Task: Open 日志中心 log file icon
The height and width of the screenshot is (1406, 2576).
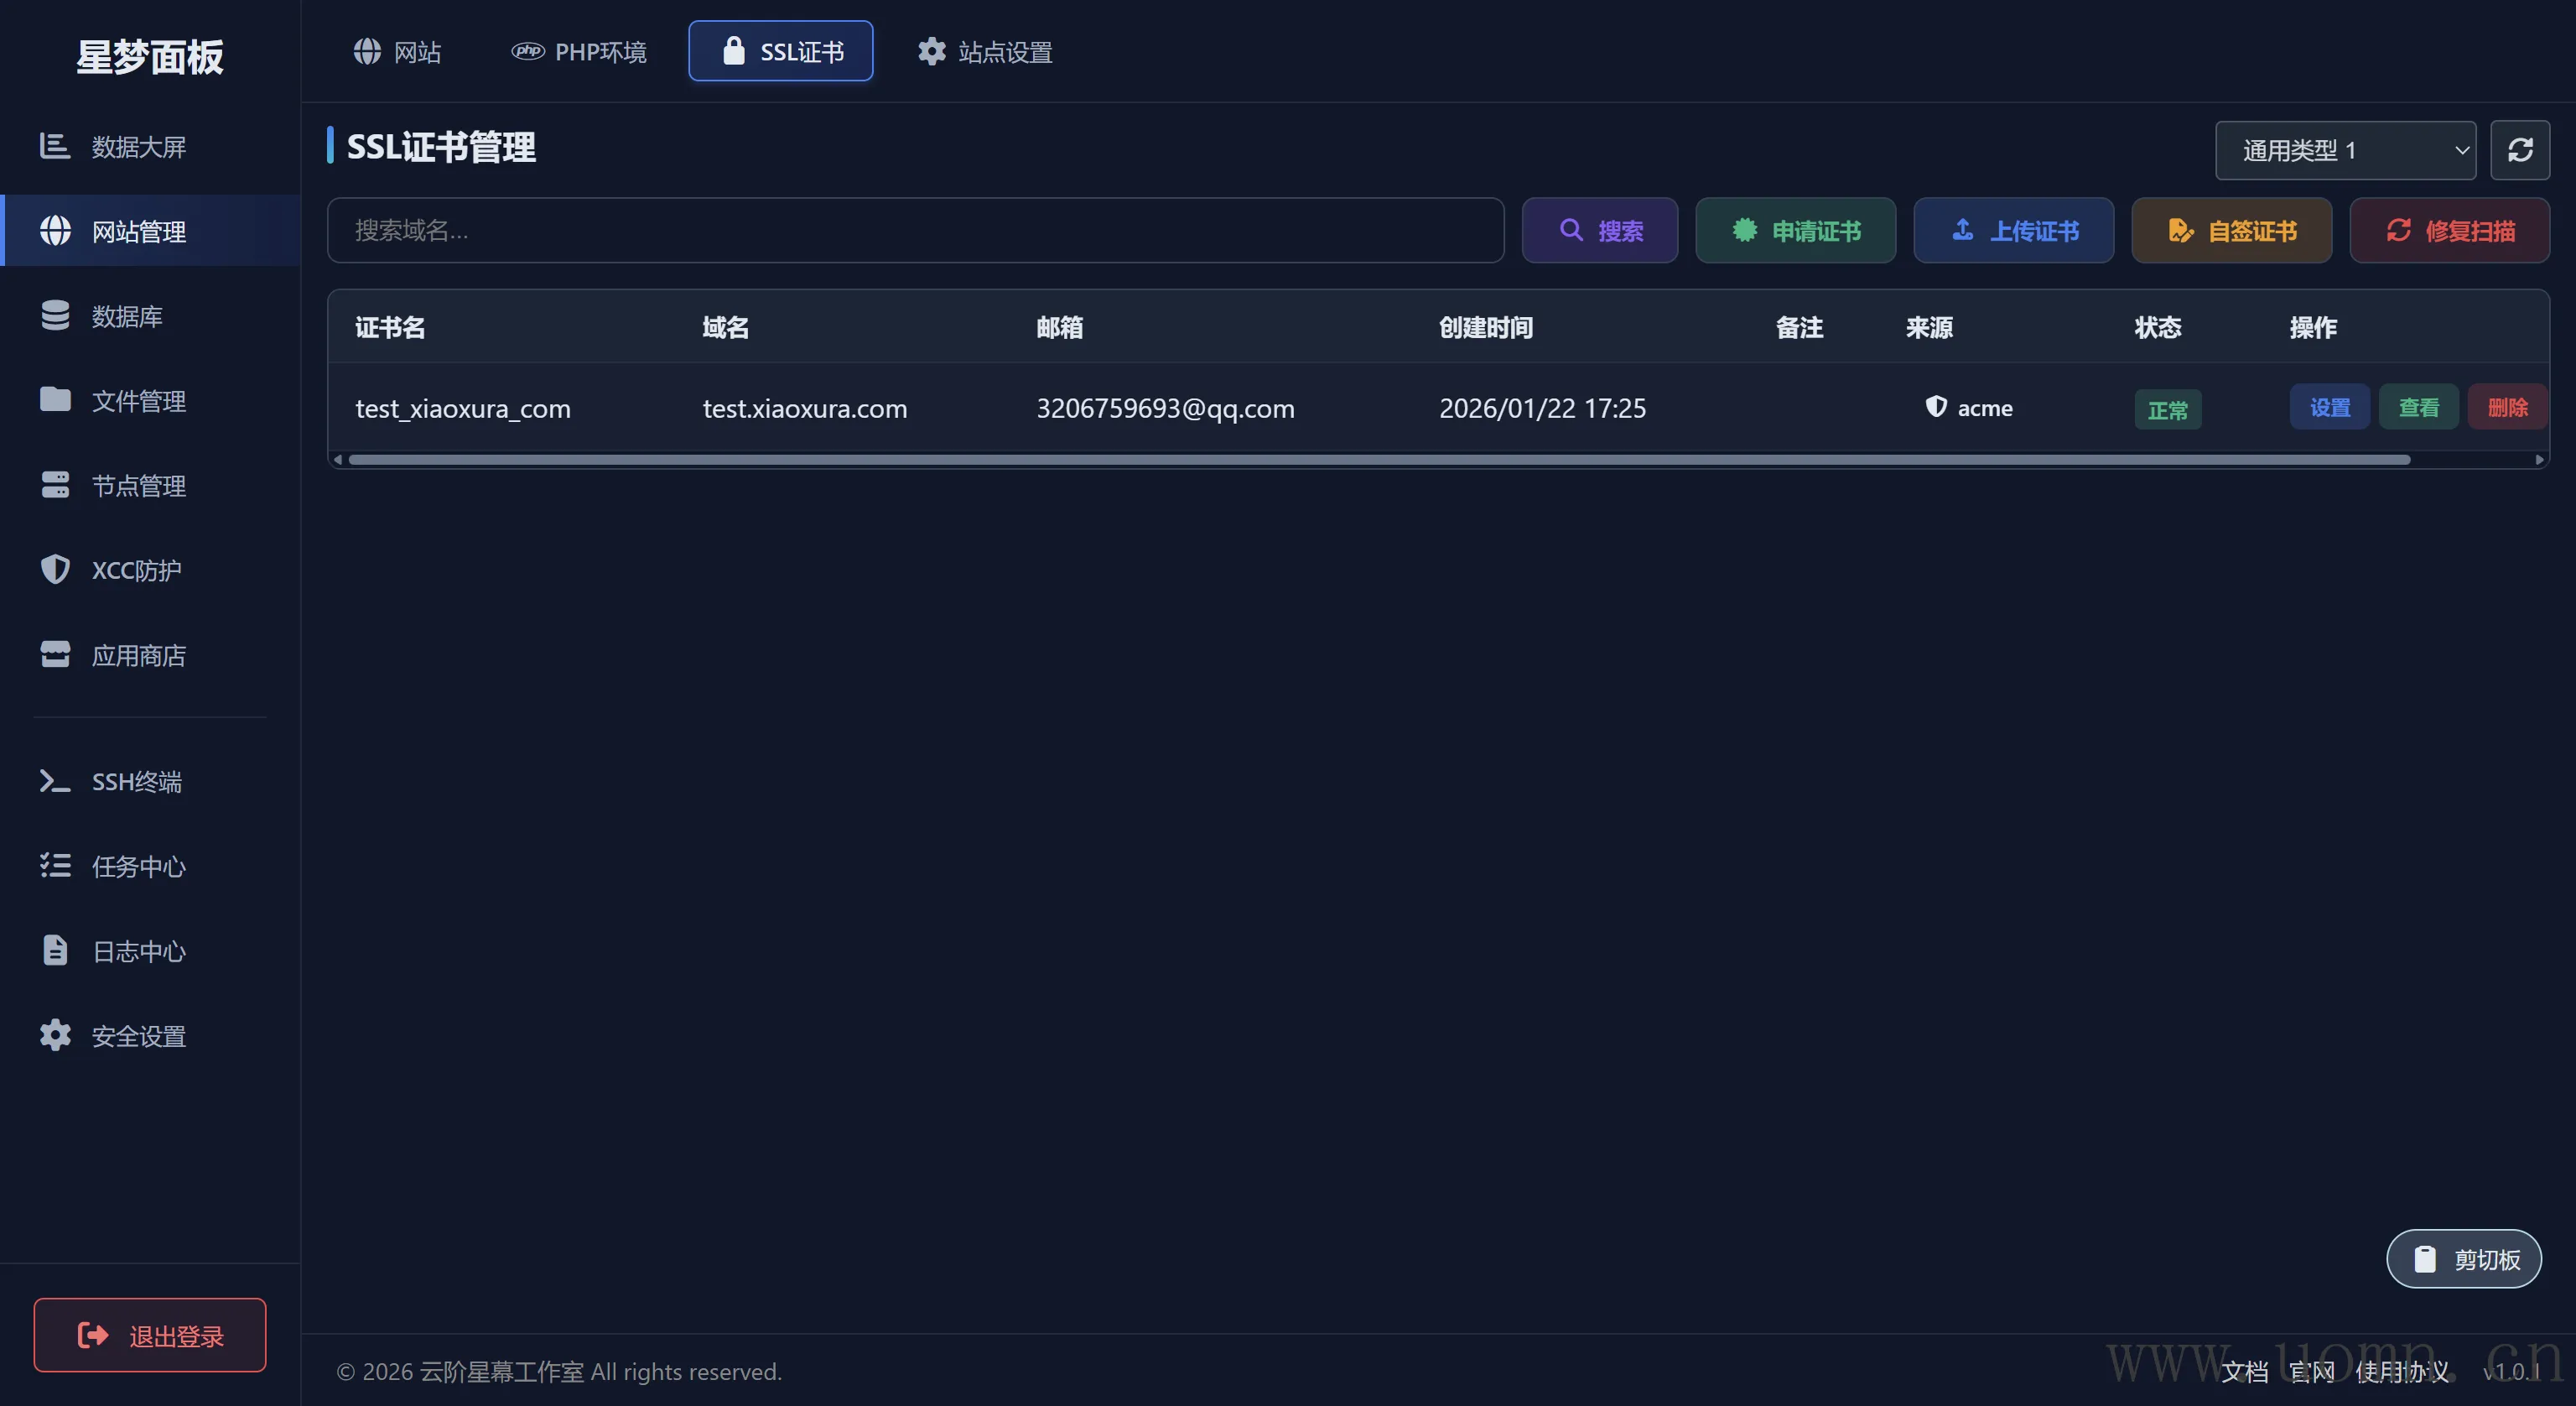Action: click(x=55, y=950)
